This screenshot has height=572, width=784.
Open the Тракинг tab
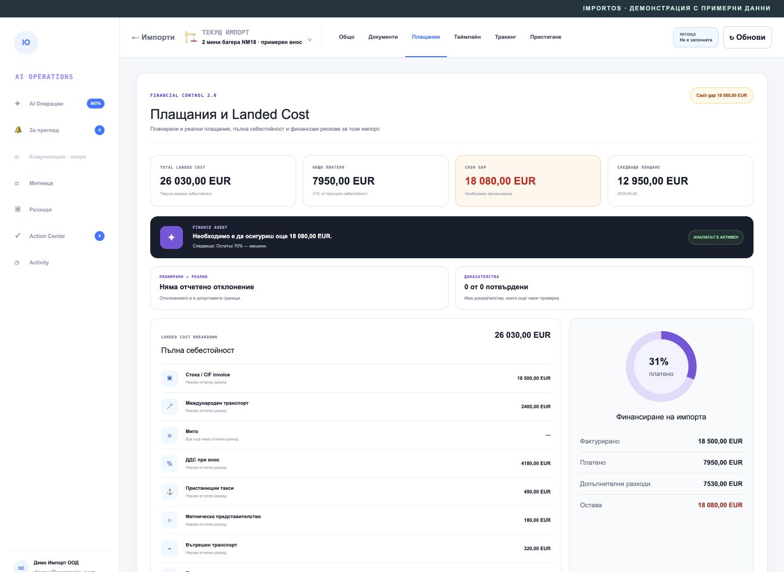pyautogui.click(x=505, y=37)
